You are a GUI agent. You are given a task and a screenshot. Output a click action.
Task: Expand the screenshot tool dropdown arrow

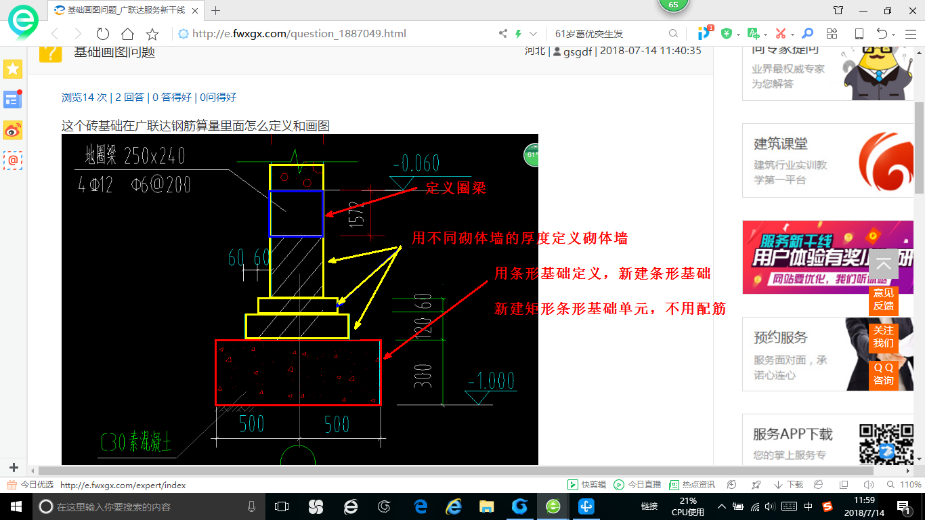point(792,35)
